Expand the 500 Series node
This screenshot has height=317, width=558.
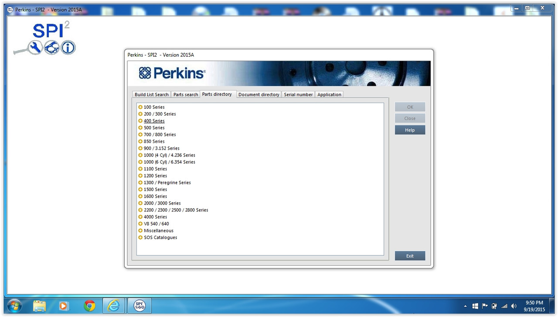point(140,128)
